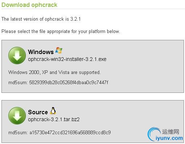Click the 运维网 Chinese watermark text
Screen dimensions: 185x144
click(170, 132)
